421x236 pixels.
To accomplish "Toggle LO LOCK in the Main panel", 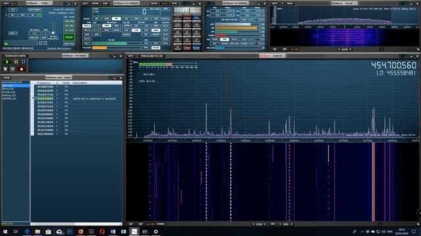I will pyautogui.click(x=69, y=30).
